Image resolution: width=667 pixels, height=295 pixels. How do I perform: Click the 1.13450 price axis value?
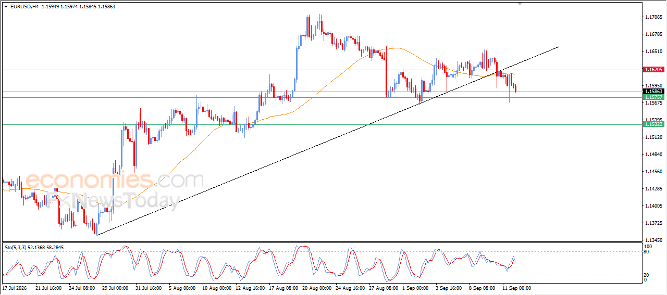(x=654, y=240)
